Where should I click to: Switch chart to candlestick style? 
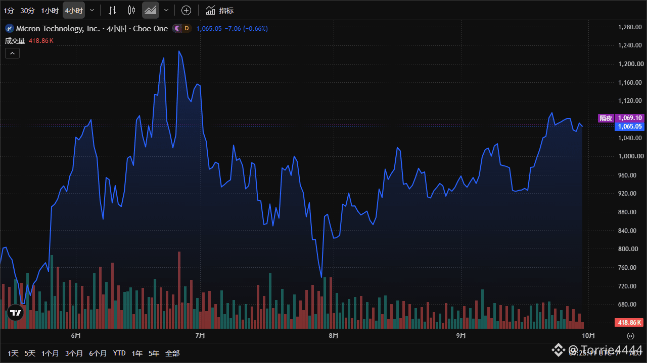point(131,10)
